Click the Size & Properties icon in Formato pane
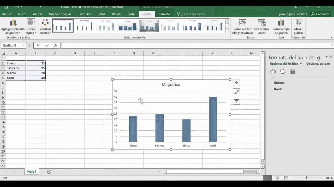The height and width of the screenshot is (187, 334). pos(293,72)
